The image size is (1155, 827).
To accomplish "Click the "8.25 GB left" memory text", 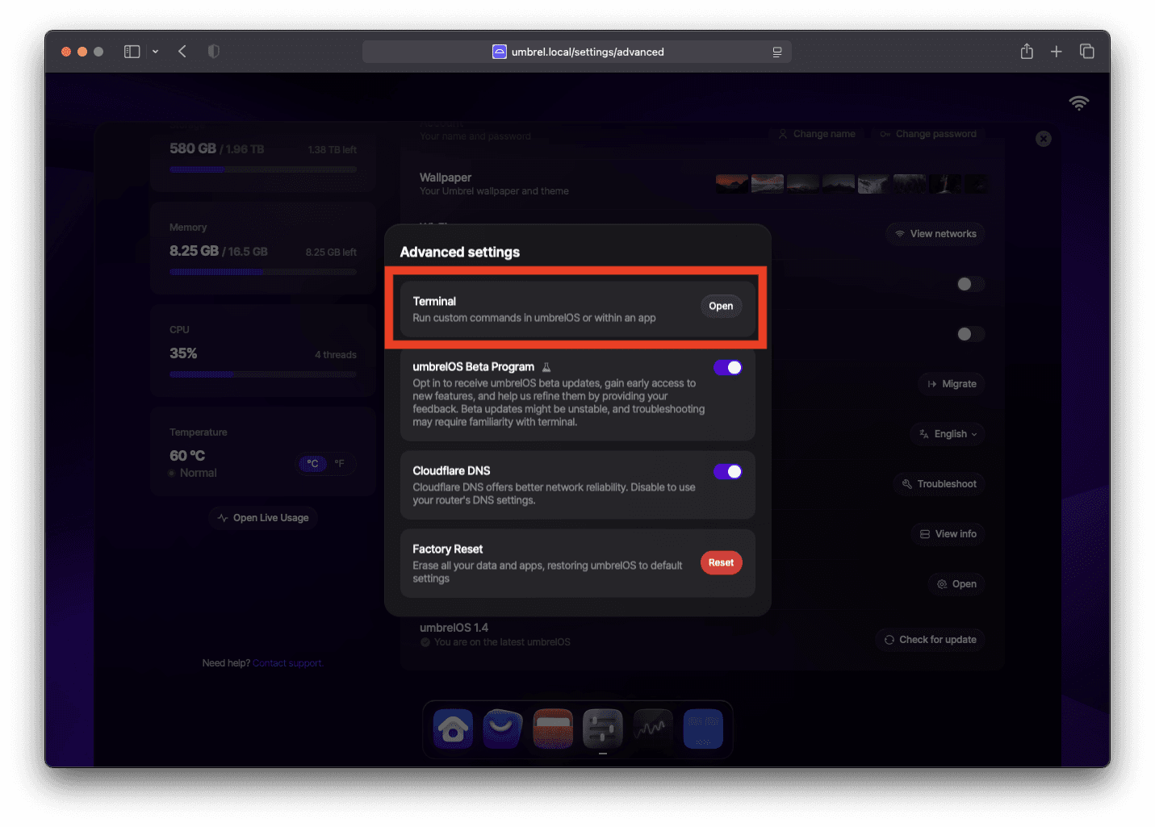I will (331, 253).
